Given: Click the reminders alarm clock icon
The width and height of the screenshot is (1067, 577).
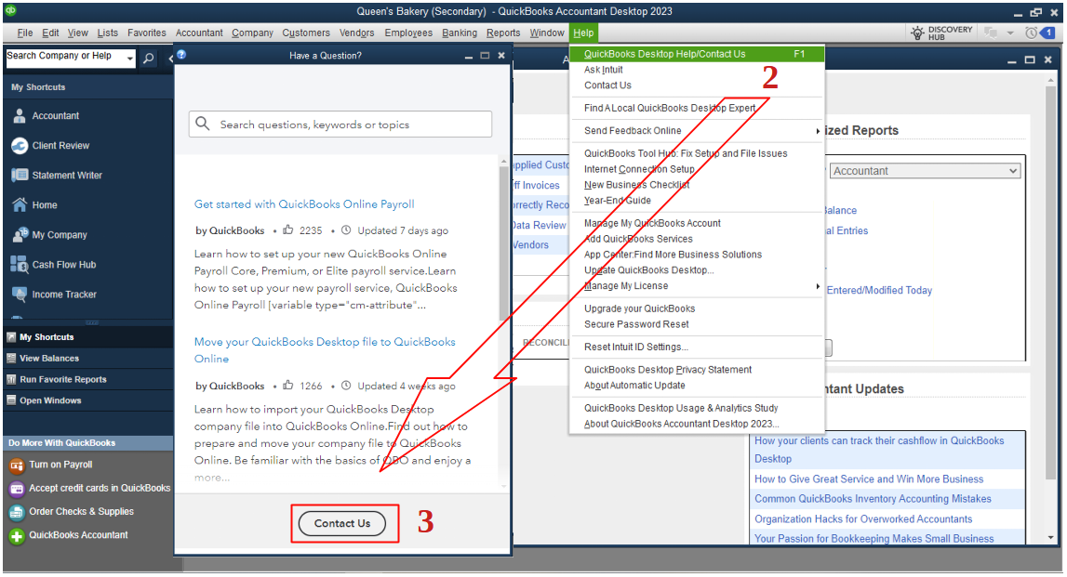Looking at the screenshot, I should coord(1030,31).
